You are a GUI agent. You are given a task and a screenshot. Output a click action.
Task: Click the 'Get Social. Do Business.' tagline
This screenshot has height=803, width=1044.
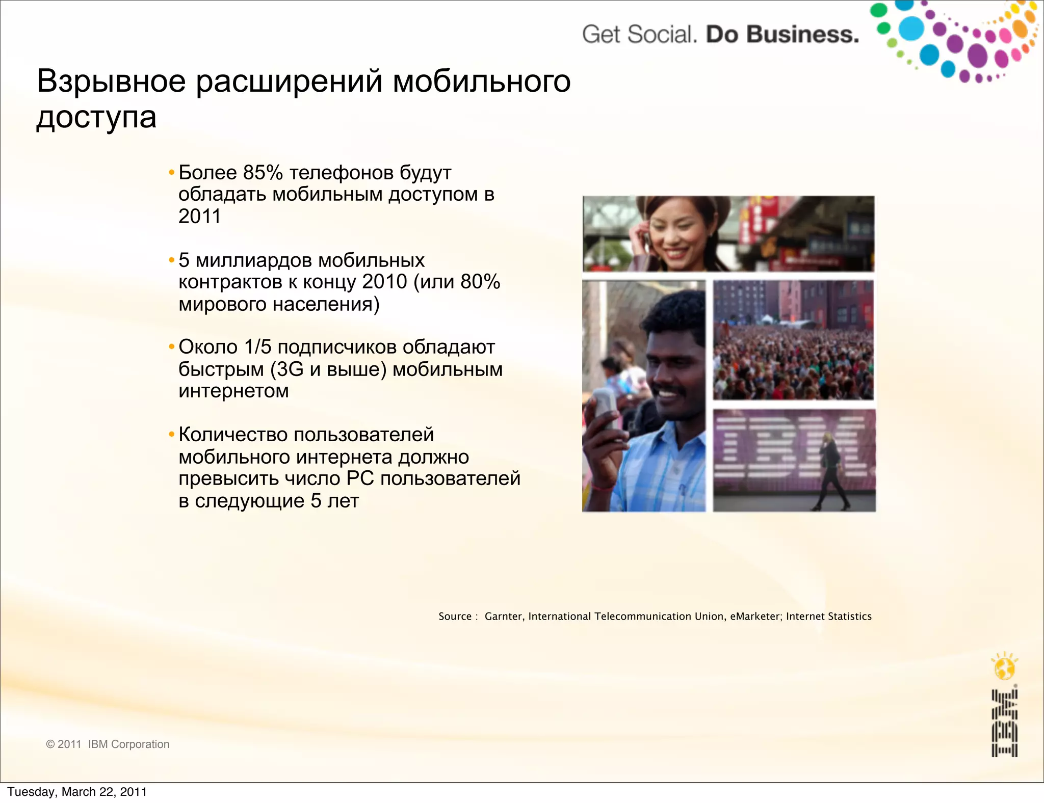(720, 35)
